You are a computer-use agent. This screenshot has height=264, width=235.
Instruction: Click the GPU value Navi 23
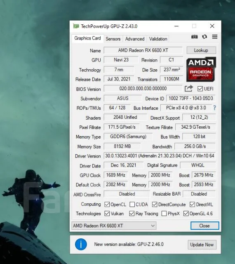(x=121, y=60)
